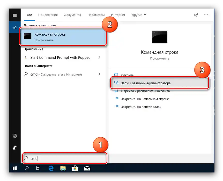Screen dimensions: 223x181
Task: Click the Windows Start button
Action: point(15,168)
